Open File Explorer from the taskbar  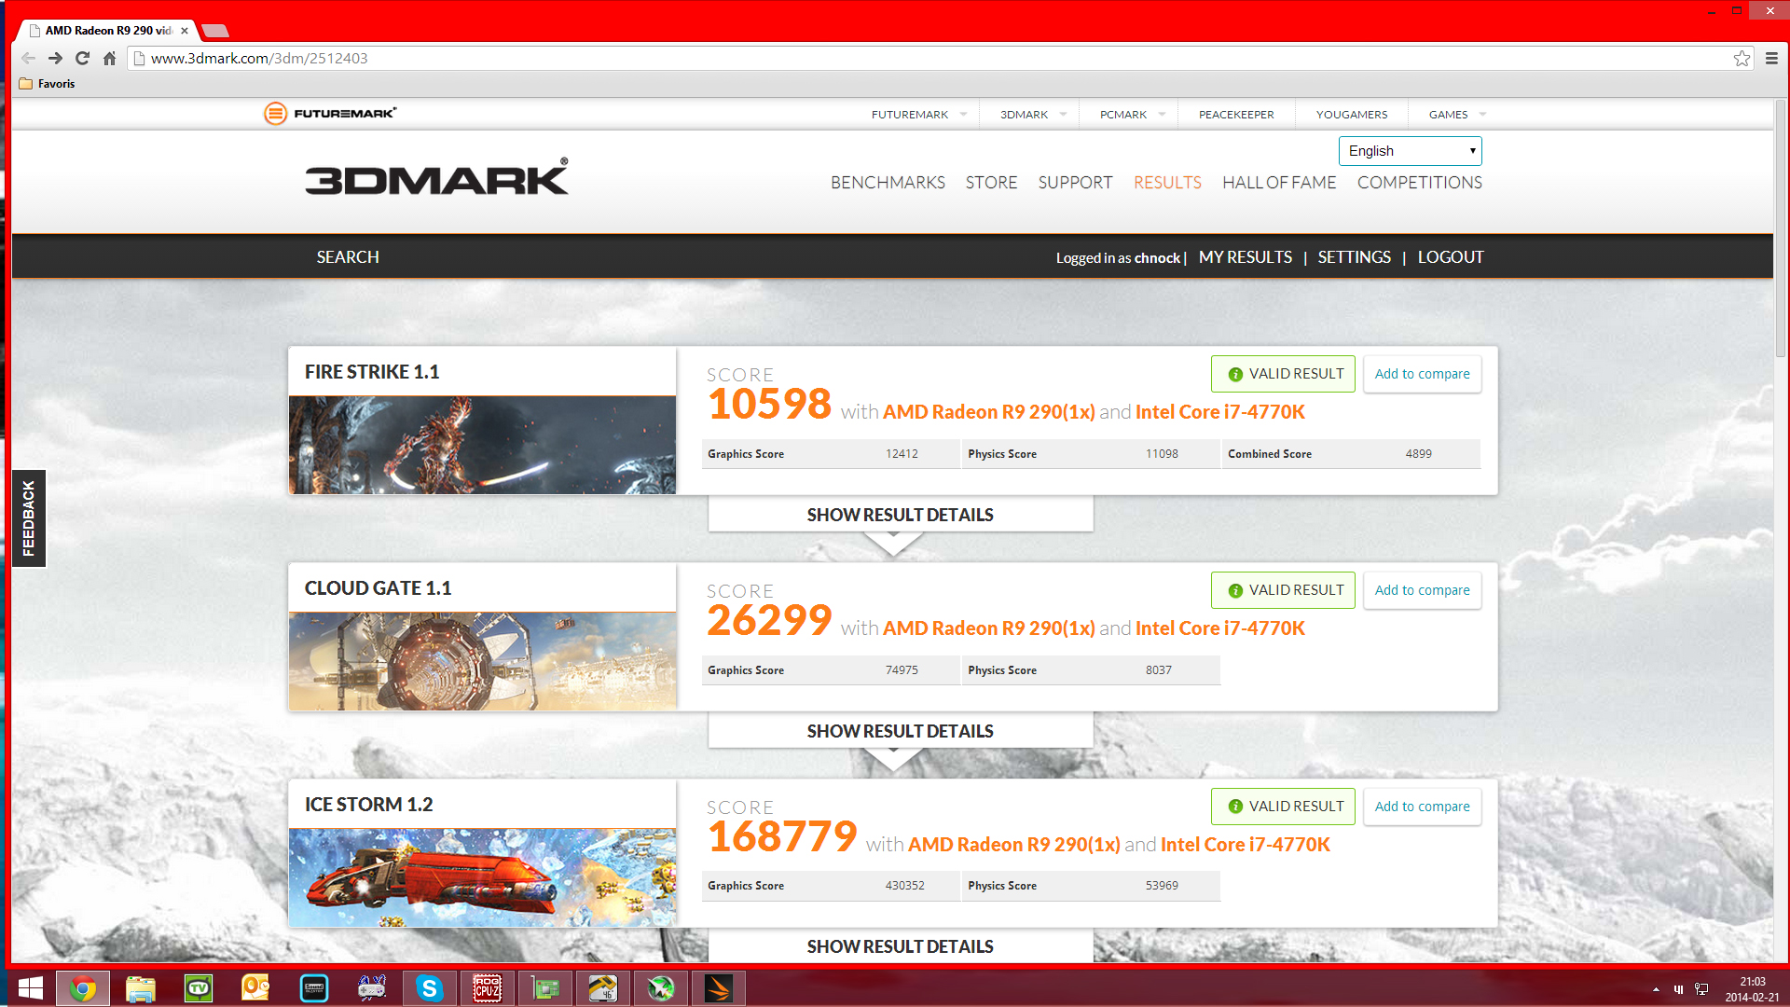click(x=140, y=988)
